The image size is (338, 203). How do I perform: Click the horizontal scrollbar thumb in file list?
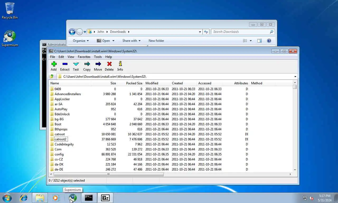(109, 174)
